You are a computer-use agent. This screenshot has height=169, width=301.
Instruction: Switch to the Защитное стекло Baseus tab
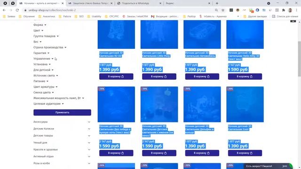90,3
